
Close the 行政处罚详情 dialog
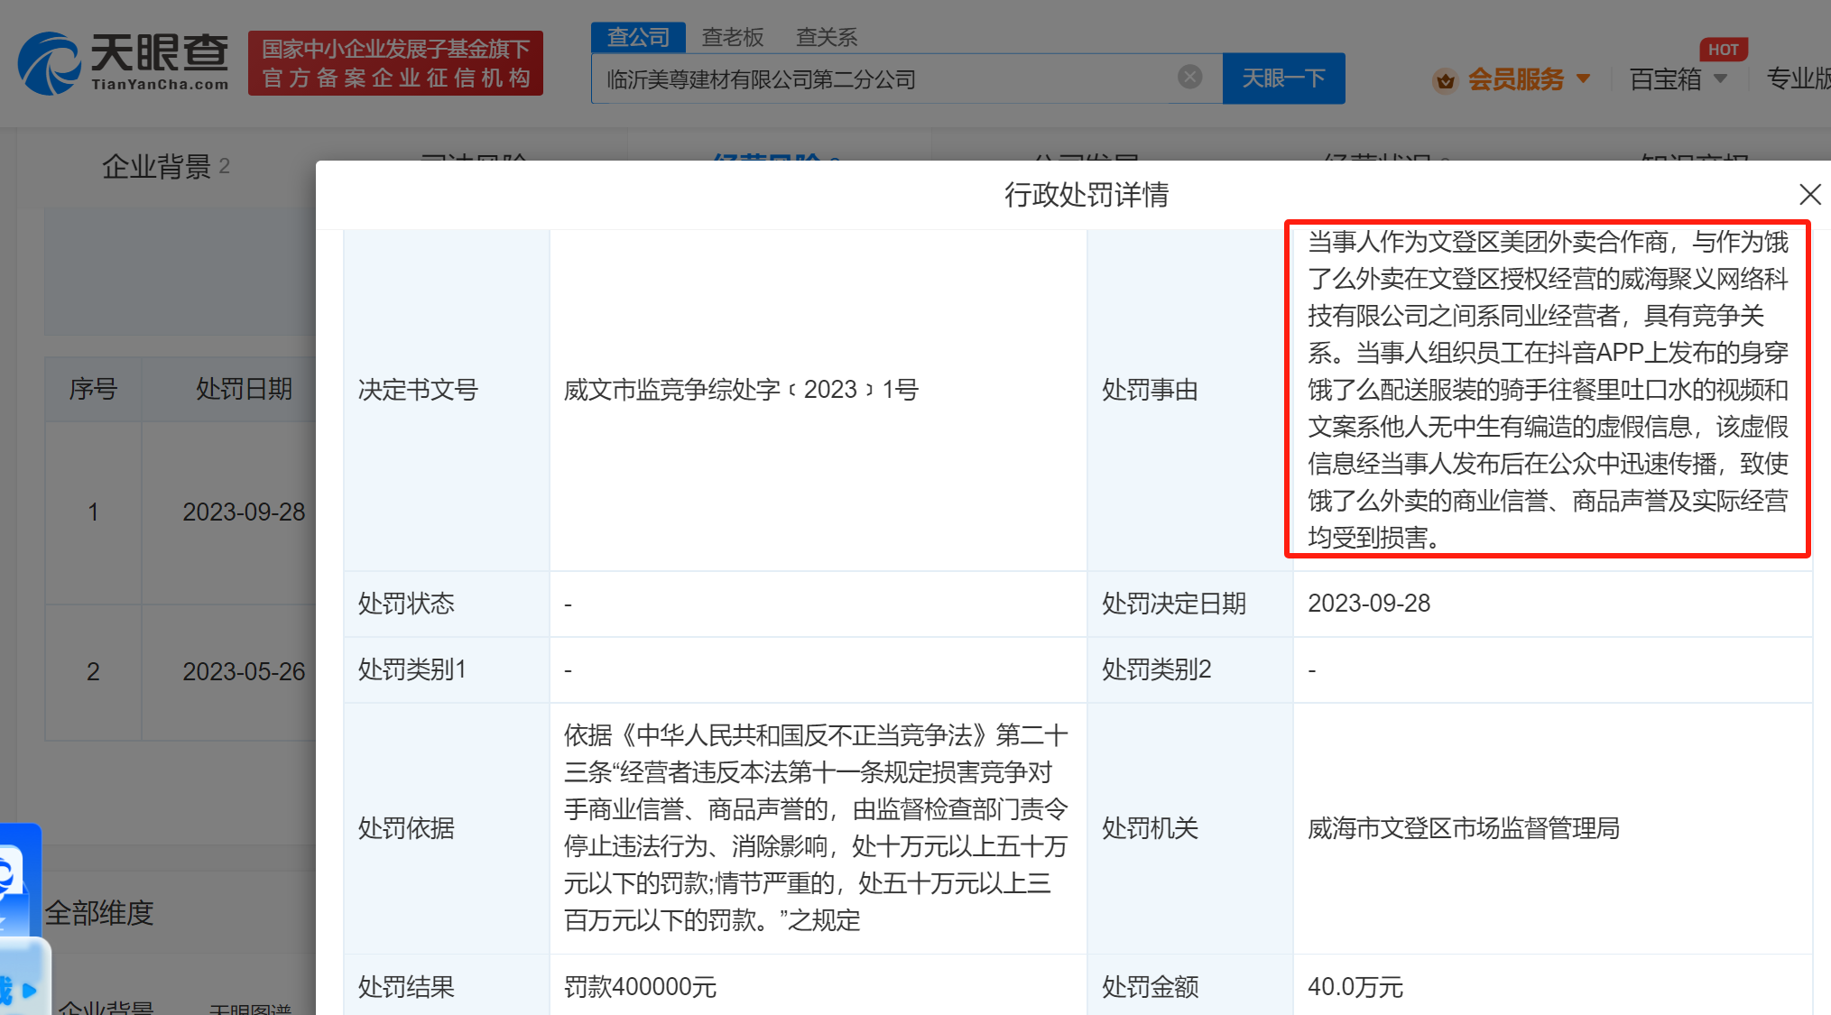(1809, 194)
